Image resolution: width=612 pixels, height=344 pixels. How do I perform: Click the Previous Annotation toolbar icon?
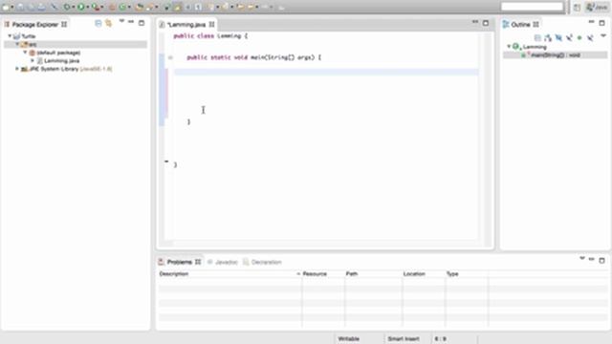[226, 7]
